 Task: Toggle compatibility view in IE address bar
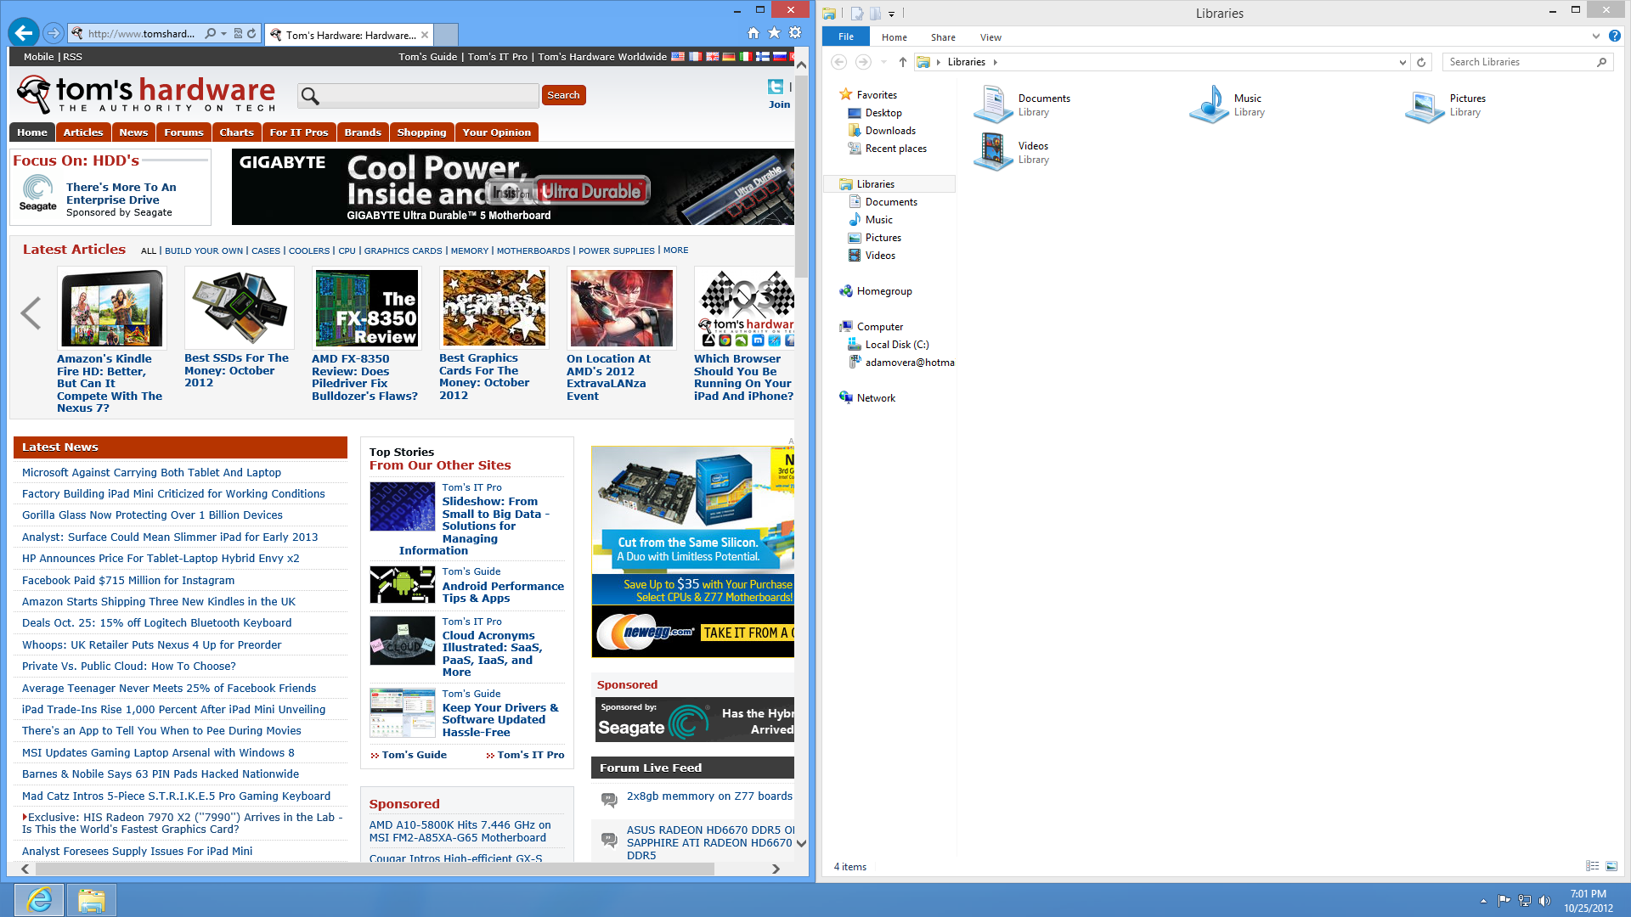coord(239,34)
